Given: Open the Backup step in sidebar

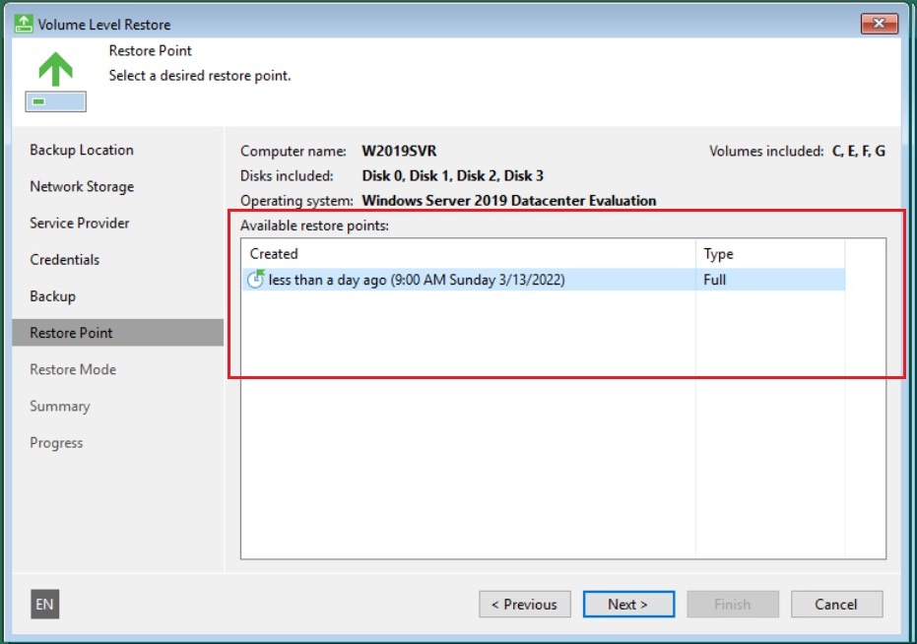Looking at the screenshot, I should point(53,296).
